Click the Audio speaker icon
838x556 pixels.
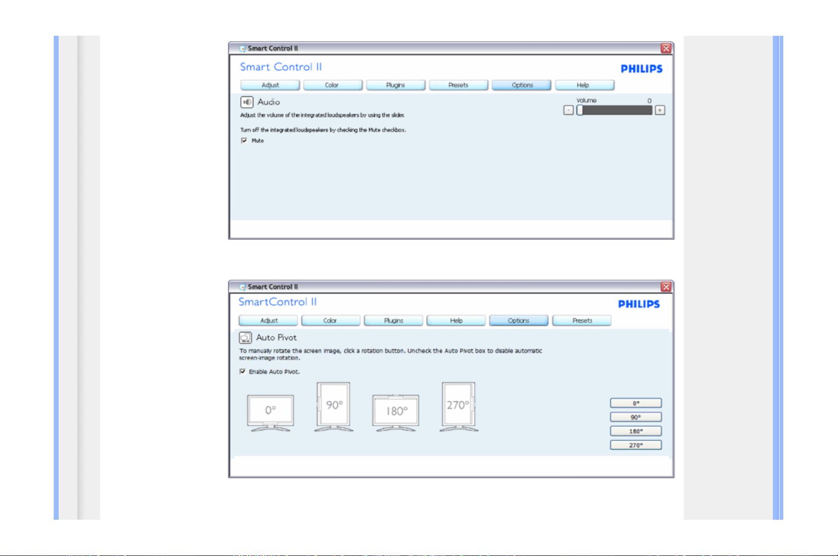point(247,102)
